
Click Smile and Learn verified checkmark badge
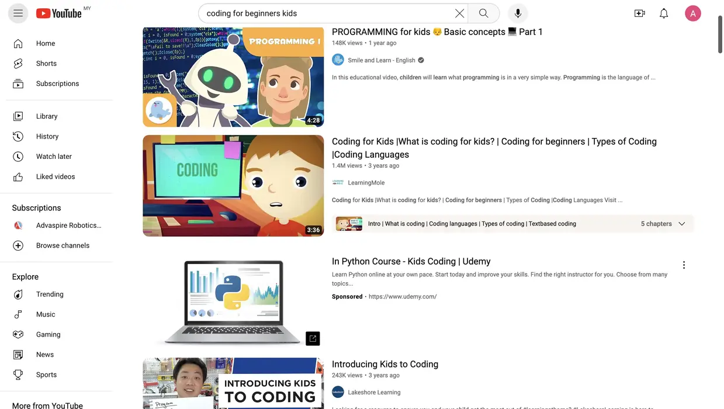421,60
